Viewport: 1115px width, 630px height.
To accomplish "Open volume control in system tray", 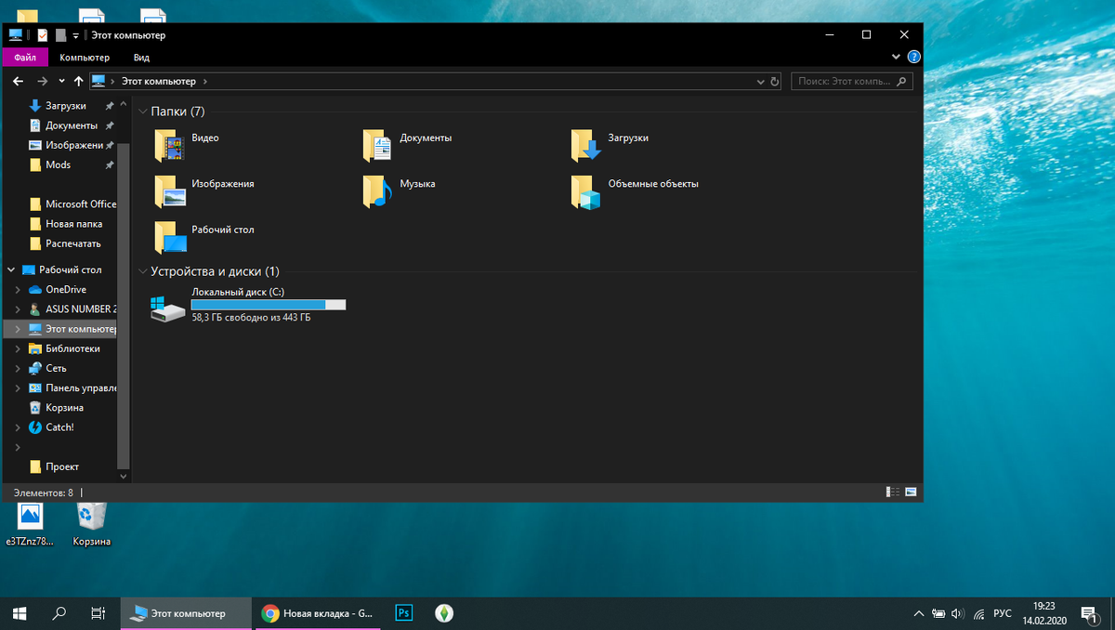I will point(958,614).
